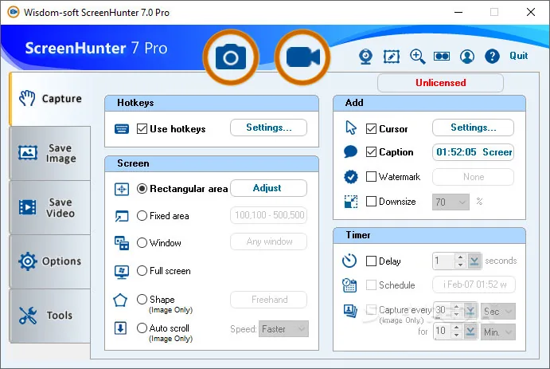
Task: Select the Full screen radio option
Action: point(142,271)
